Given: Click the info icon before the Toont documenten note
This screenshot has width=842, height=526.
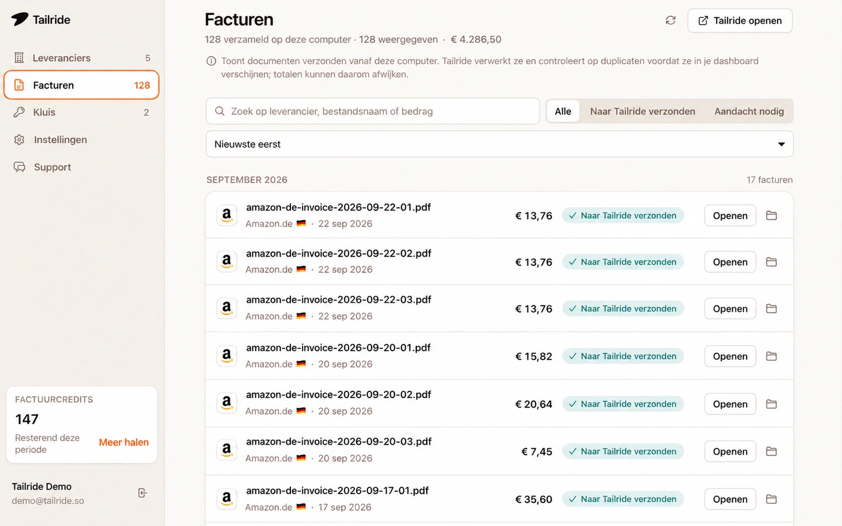Looking at the screenshot, I should [x=211, y=61].
